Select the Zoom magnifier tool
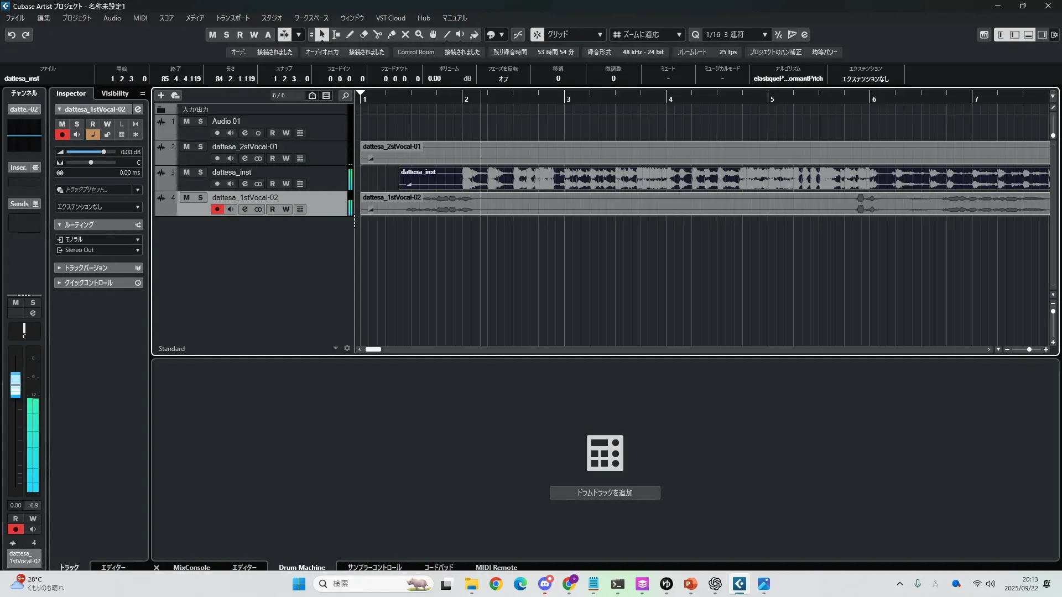 419,35
